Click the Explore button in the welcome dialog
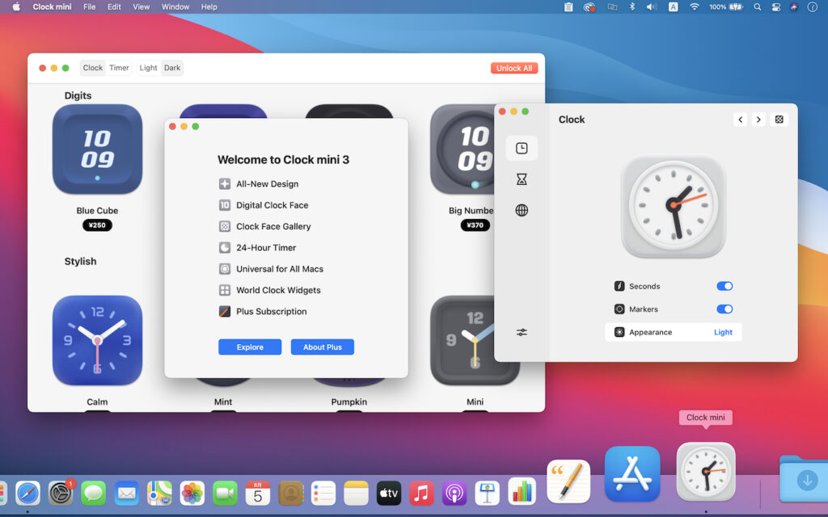The height and width of the screenshot is (517, 828). (x=250, y=347)
